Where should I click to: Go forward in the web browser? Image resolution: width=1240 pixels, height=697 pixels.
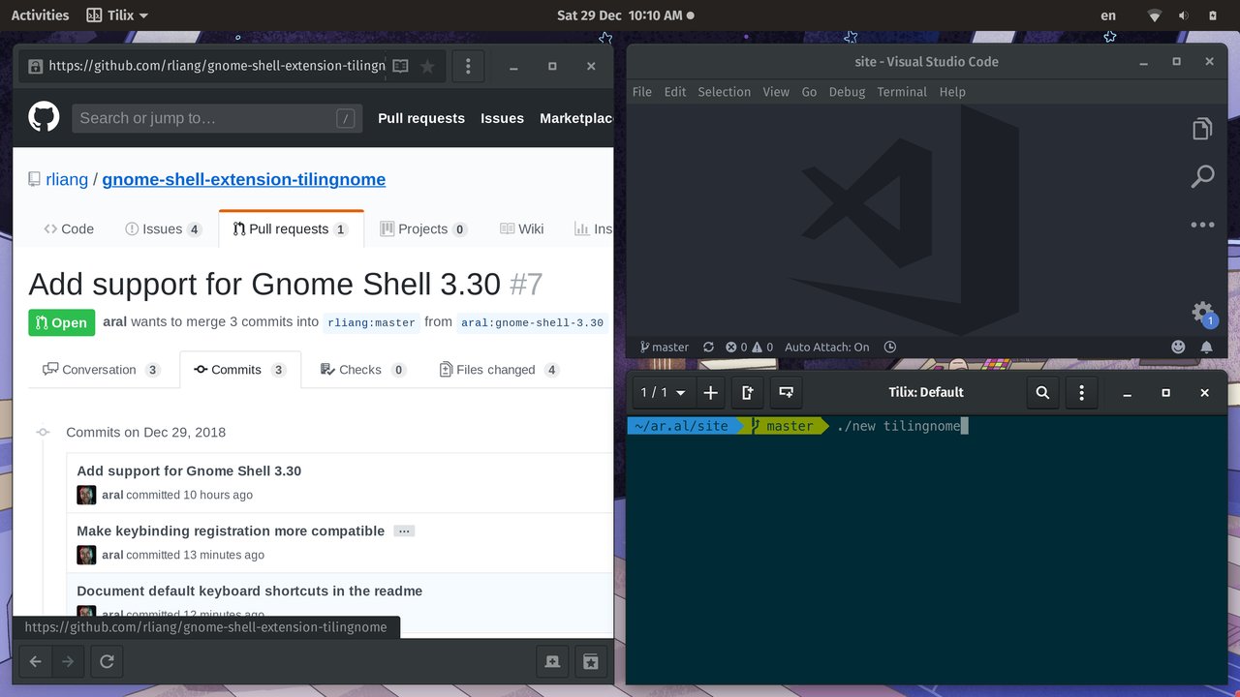(68, 662)
